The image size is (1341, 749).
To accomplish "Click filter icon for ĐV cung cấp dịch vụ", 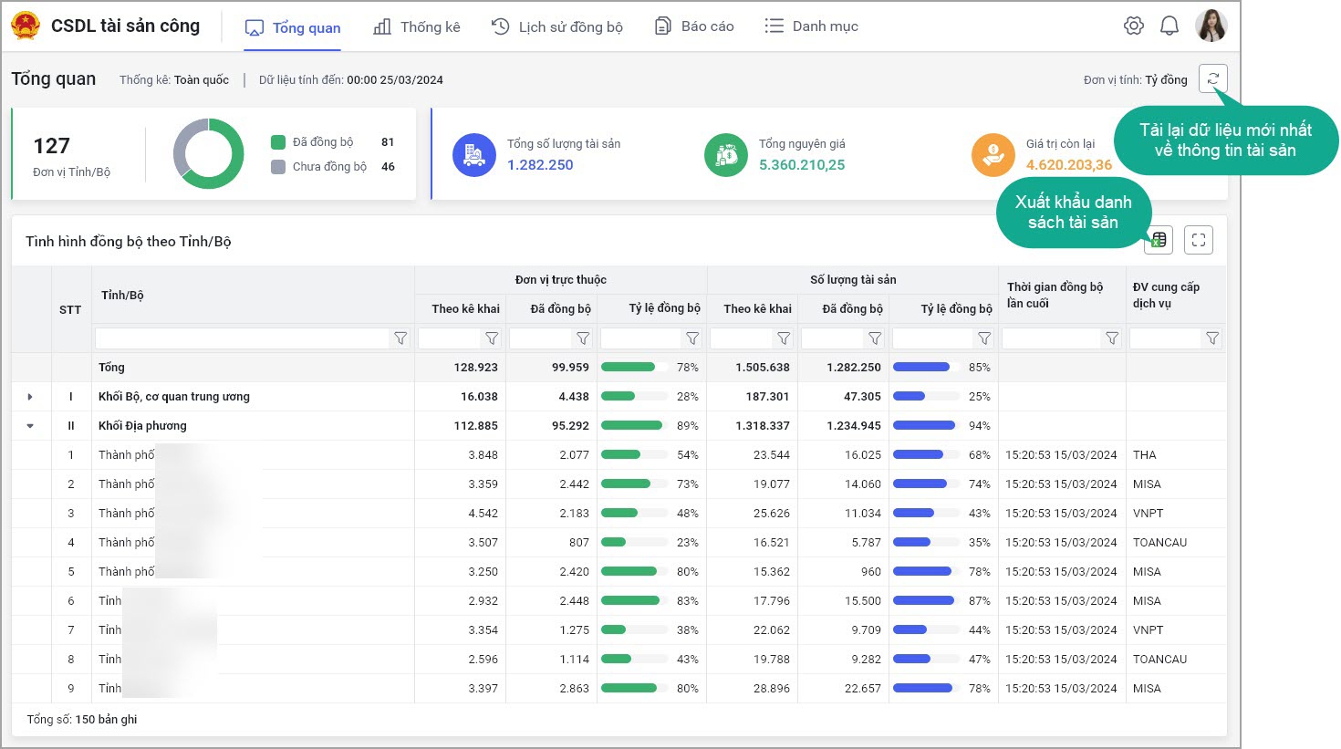I will click(x=1211, y=338).
